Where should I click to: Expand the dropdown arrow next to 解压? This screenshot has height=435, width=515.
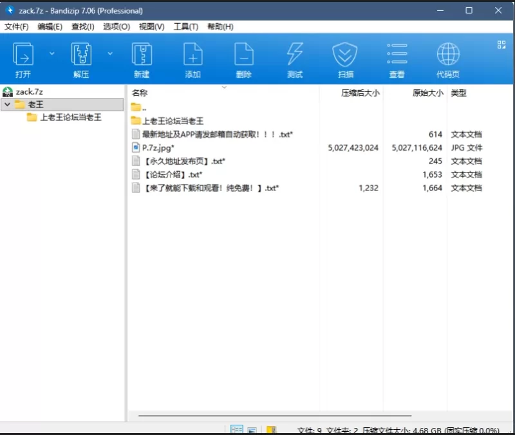coord(110,53)
